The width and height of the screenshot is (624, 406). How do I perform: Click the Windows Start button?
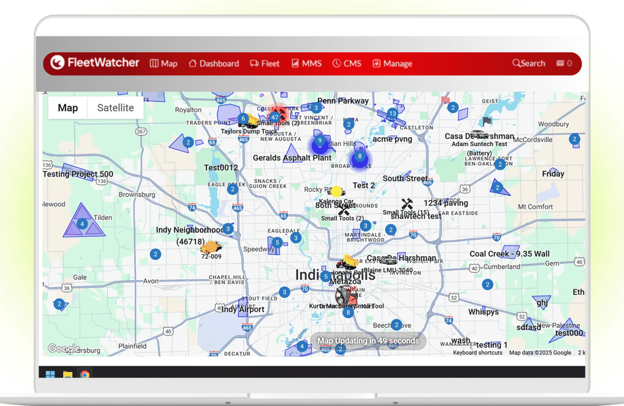50,374
